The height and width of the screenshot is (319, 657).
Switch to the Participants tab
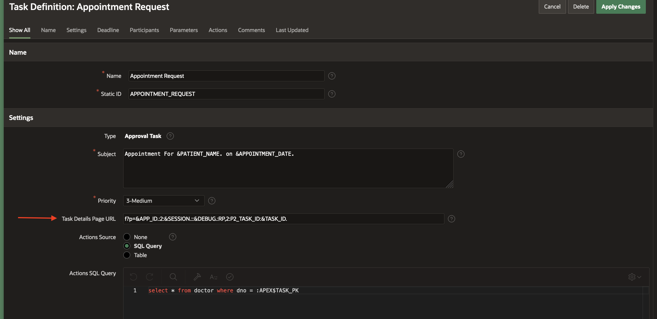(x=144, y=30)
